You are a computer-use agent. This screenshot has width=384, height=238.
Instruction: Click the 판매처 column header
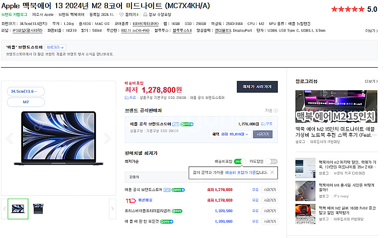(134, 177)
